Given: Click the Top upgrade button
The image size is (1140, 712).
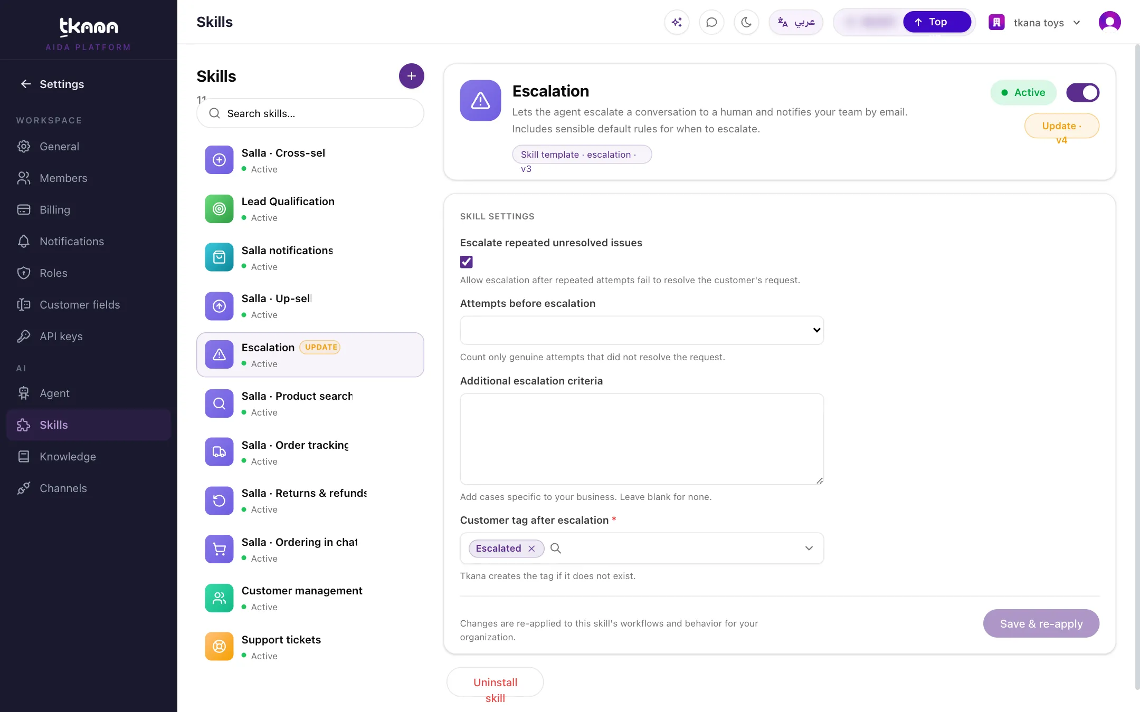Looking at the screenshot, I should tap(937, 22).
